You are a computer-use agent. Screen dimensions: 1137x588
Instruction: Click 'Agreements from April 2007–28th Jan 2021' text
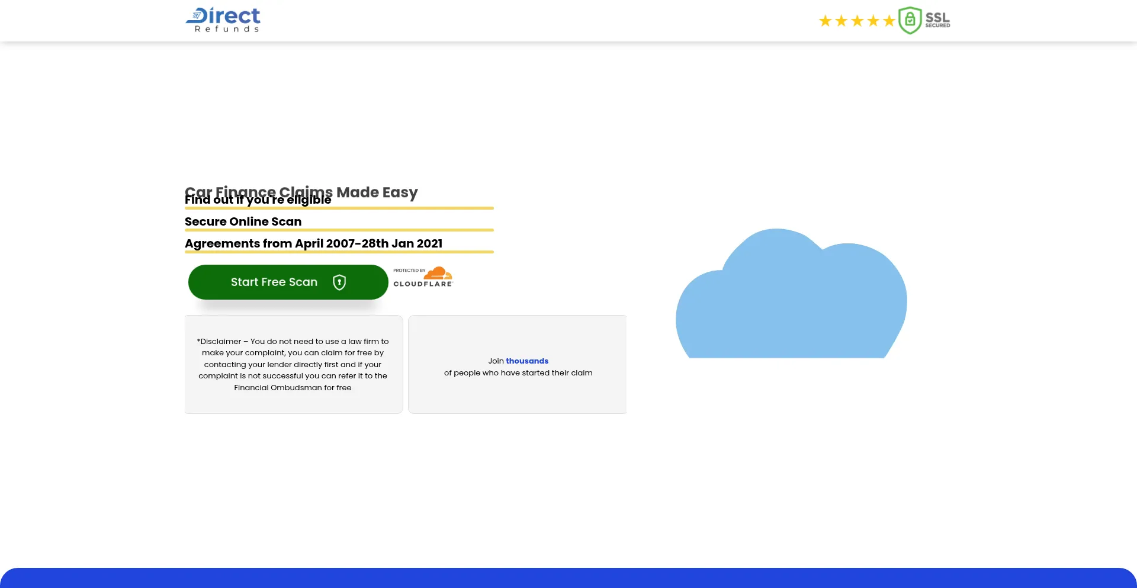[313, 243]
